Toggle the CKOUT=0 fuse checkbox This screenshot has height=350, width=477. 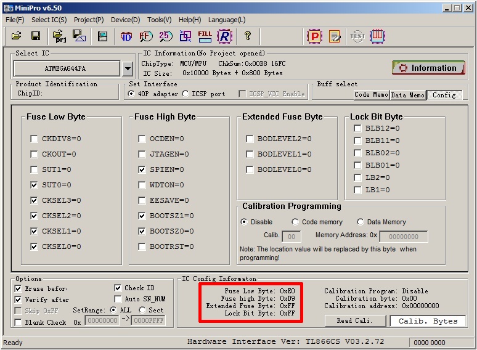point(34,154)
